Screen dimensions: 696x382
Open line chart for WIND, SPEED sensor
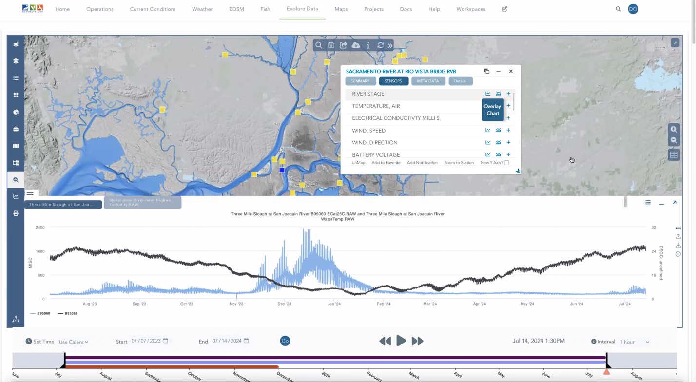coord(487,130)
